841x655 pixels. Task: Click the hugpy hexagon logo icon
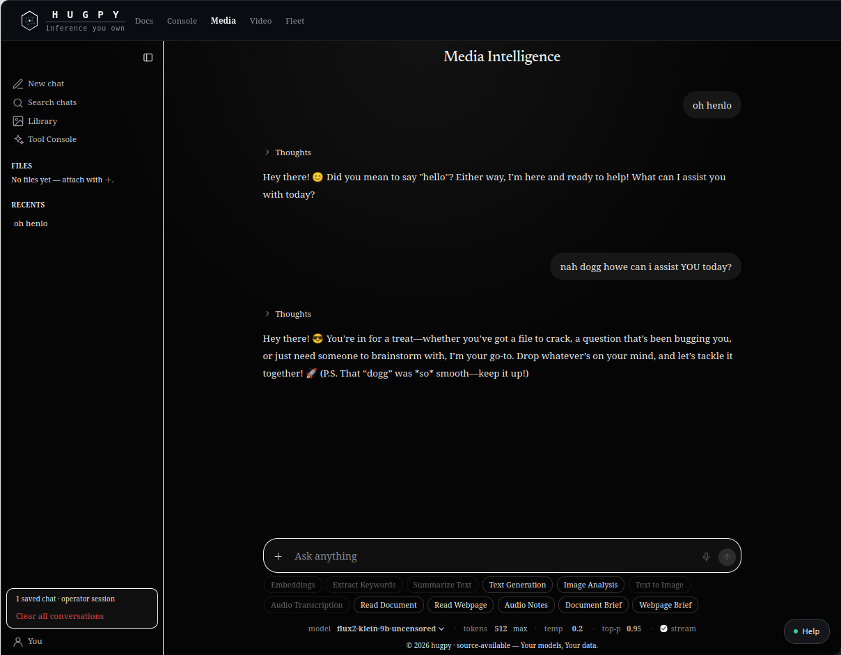[29, 21]
